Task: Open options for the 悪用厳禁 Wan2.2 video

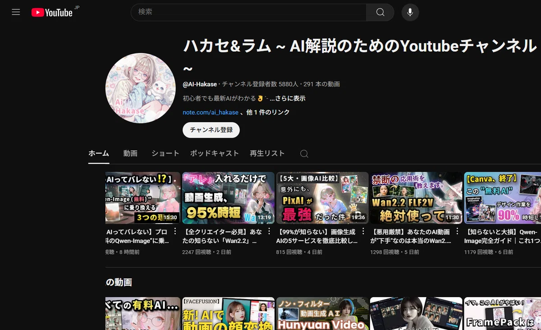Action: tap(457, 232)
